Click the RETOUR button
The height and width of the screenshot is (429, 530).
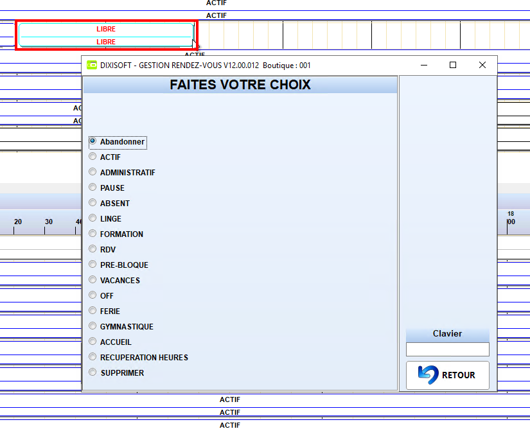(448, 375)
